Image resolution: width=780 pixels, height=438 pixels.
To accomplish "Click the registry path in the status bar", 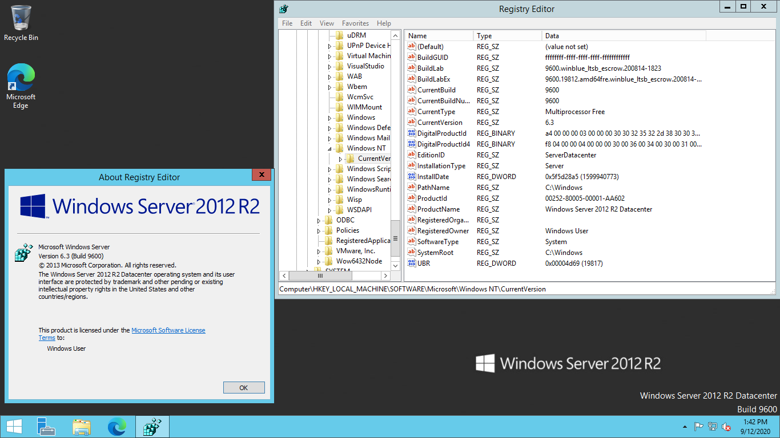I will pyautogui.click(x=412, y=289).
